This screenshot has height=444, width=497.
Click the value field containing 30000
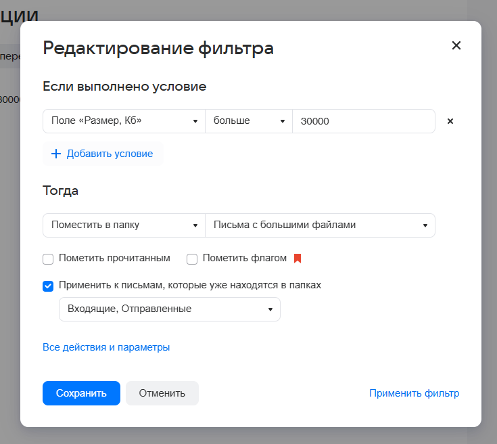click(363, 121)
